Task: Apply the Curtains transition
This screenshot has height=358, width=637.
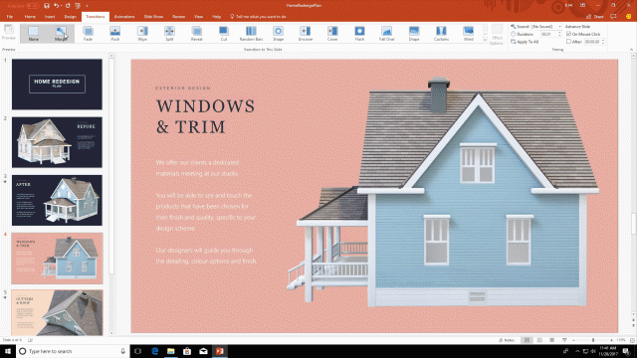Action: (441, 33)
